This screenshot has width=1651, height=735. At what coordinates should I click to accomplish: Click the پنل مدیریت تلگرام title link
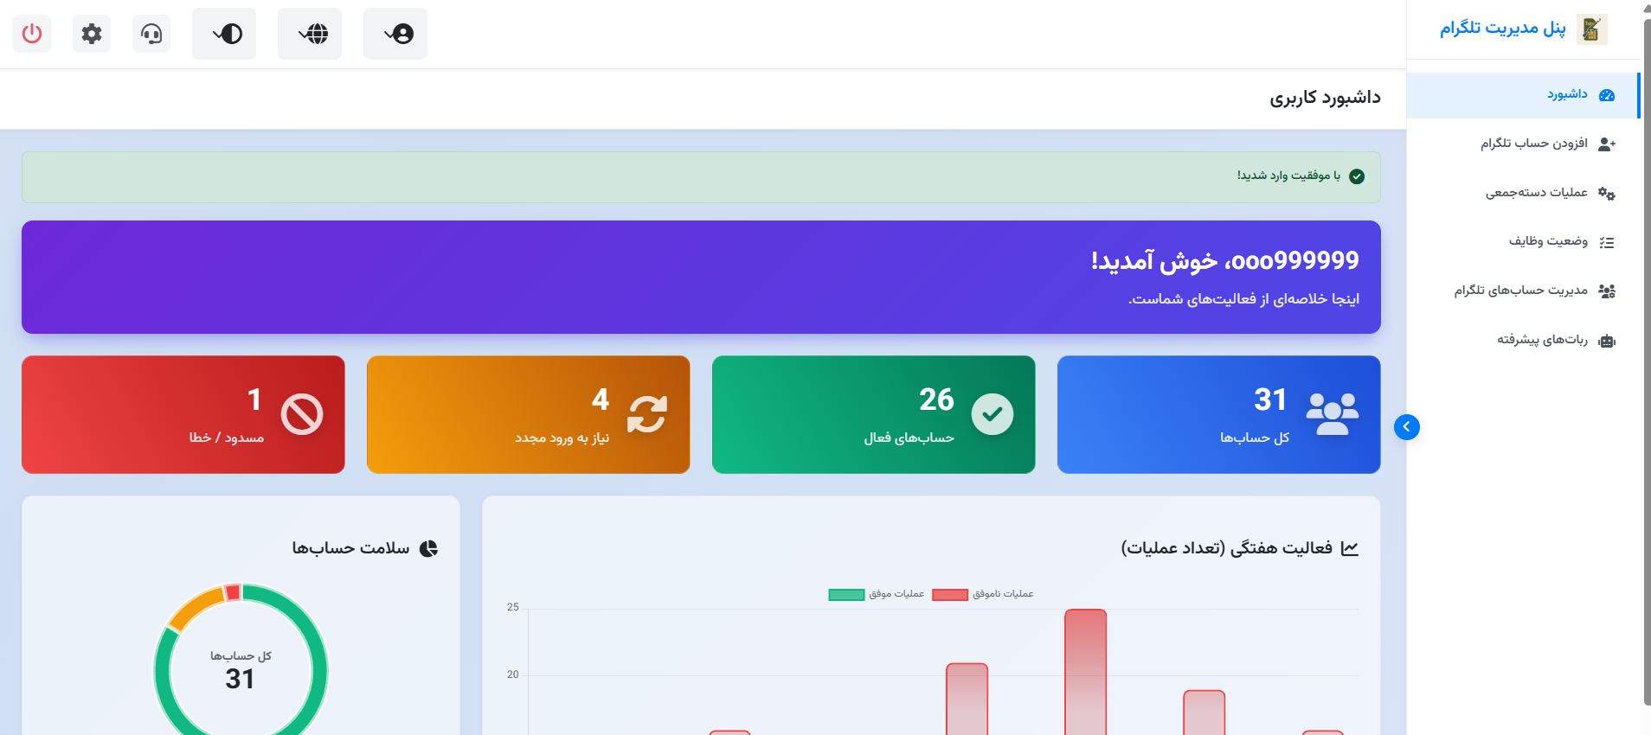click(x=1502, y=29)
